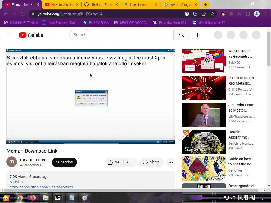Click the page vertical scrollbar thumb
The image size is (271, 203).
(269, 49)
